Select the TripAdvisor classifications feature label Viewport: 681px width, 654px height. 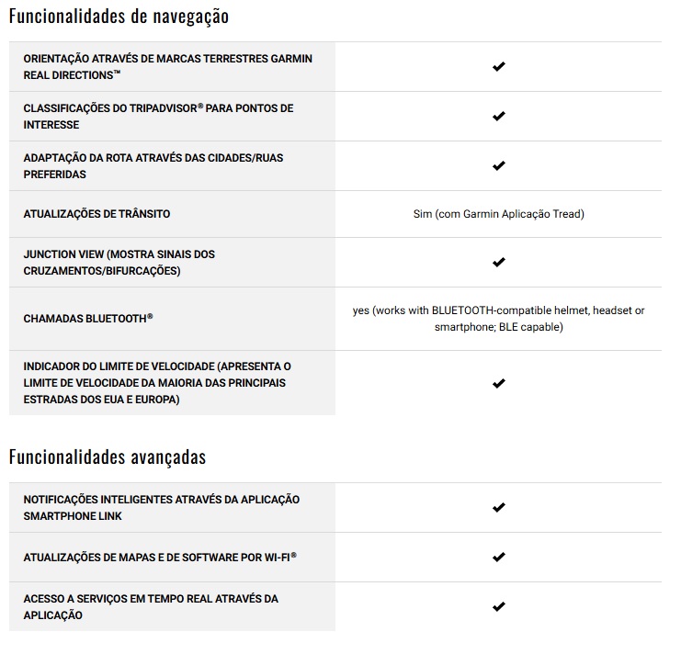tap(158, 117)
